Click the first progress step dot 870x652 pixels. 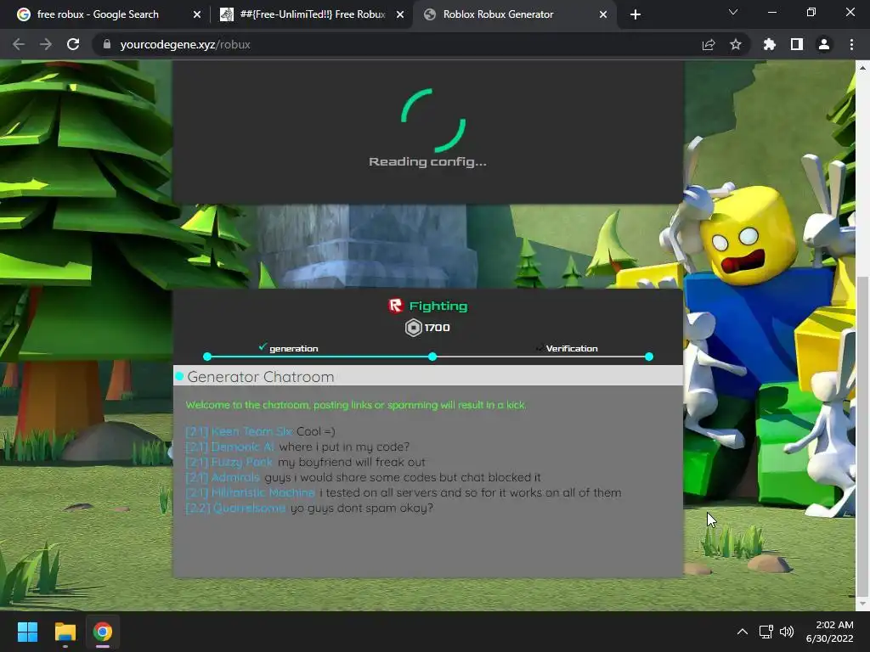(x=207, y=357)
